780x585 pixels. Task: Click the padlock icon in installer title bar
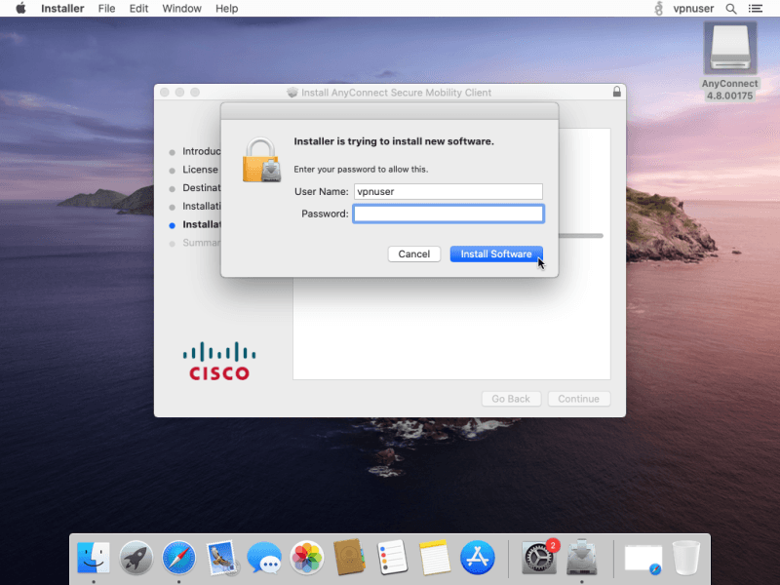click(616, 93)
